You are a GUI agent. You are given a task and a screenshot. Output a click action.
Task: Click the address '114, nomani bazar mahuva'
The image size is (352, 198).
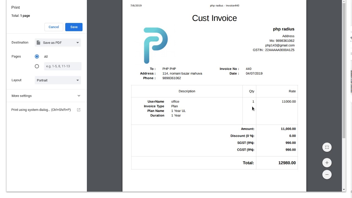click(182, 73)
